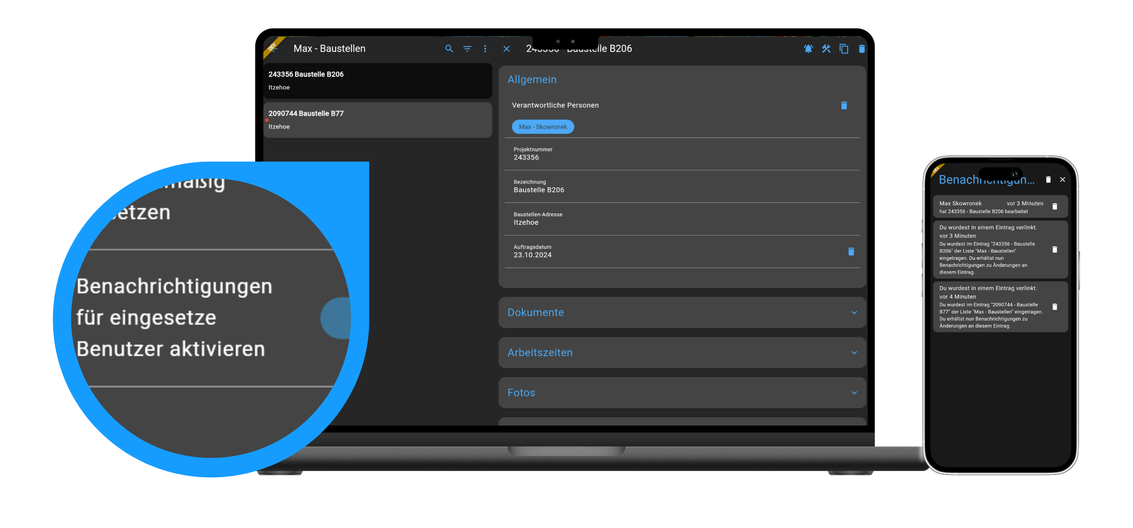Click the Verantwortliche Personen label

[555, 106]
